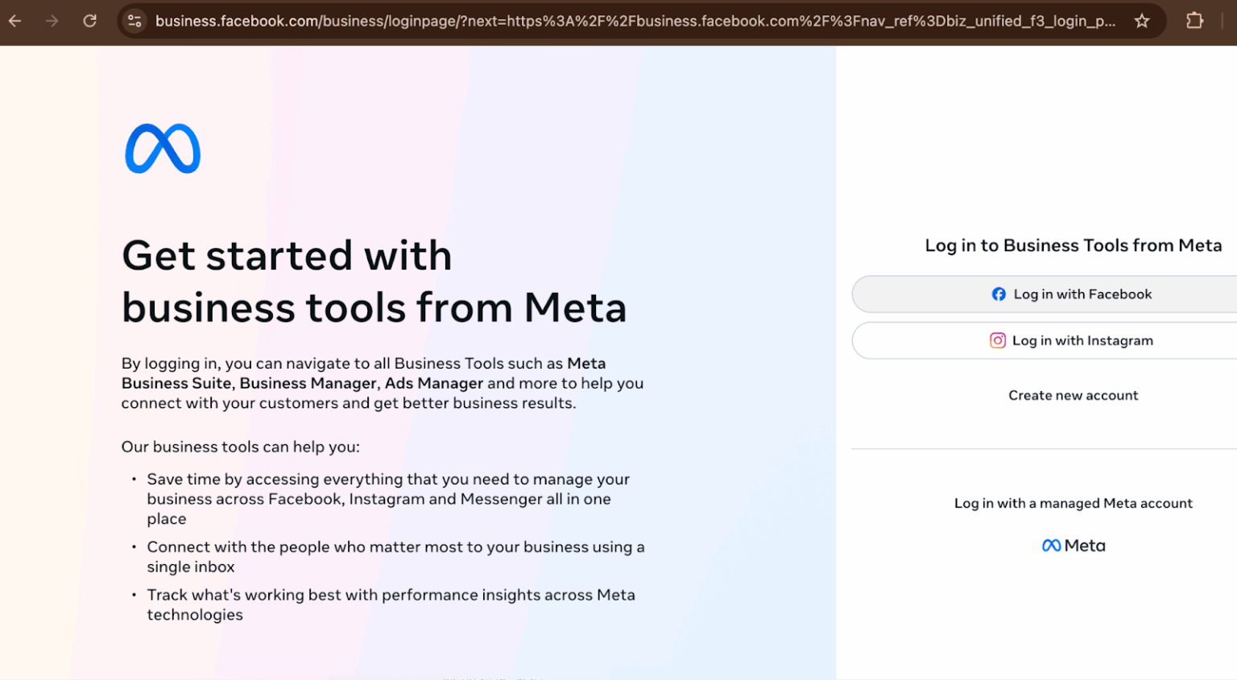This screenshot has width=1237, height=680.
Task: Open the browser extensions puzzle icon
Action: point(1195,21)
